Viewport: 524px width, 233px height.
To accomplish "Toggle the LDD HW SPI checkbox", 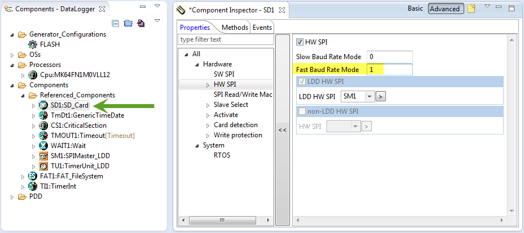I will pyautogui.click(x=302, y=82).
